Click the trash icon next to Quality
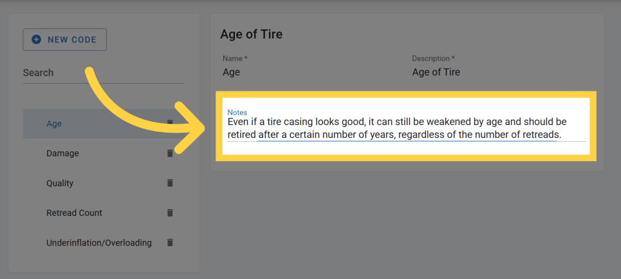Screen dimensions: 621x279 [x=170, y=183]
